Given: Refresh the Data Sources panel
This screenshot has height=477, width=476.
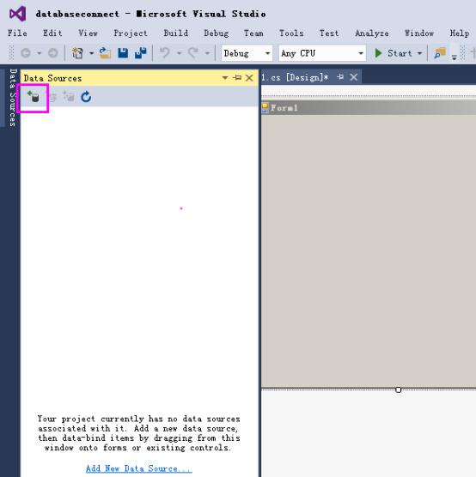Looking at the screenshot, I should pyautogui.click(x=86, y=97).
